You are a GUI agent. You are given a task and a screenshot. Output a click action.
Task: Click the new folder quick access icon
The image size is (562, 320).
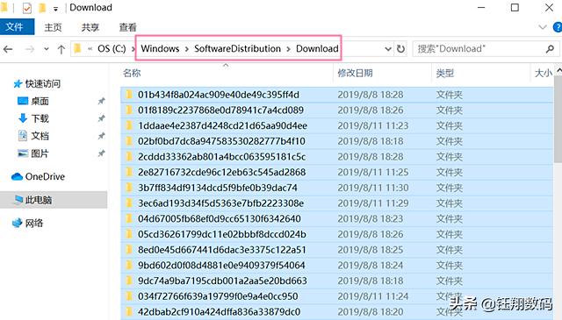pyautogui.click(x=42, y=8)
